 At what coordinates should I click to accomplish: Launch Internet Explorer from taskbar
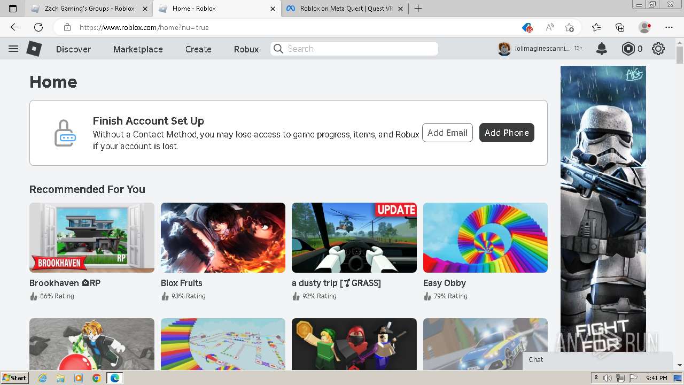(x=42, y=378)
